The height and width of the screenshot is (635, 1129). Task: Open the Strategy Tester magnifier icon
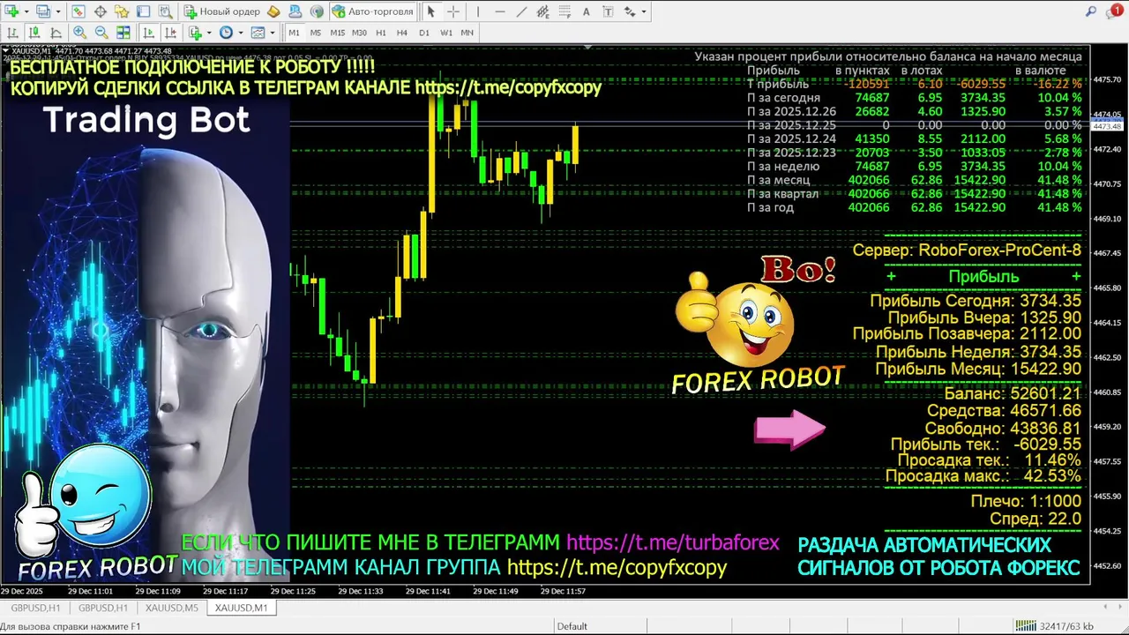point(165,11)
